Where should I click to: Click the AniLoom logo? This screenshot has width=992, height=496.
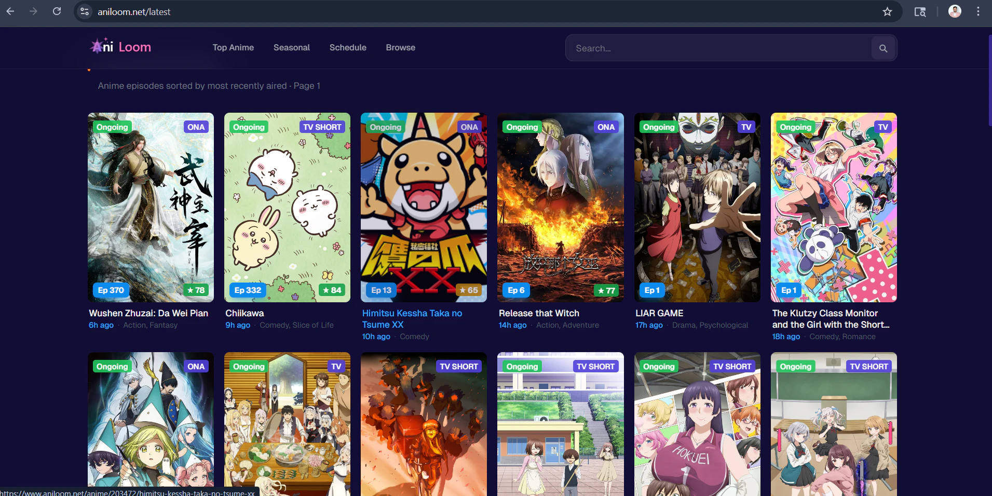coord(121,47)
